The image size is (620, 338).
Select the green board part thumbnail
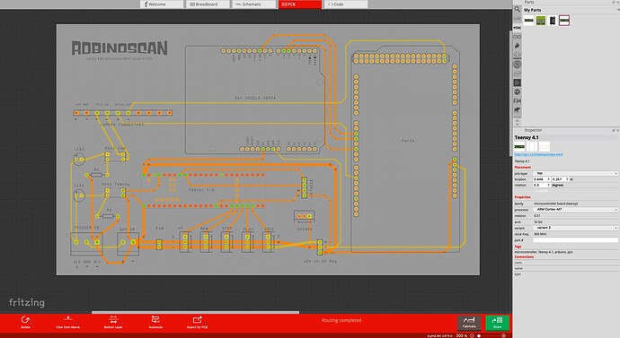pos(541,21)
